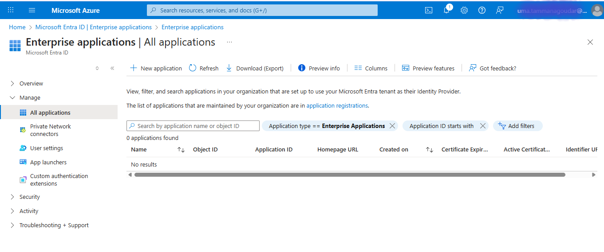Open the user account avatar
604x252 pixels.
(x=597, y=10)
